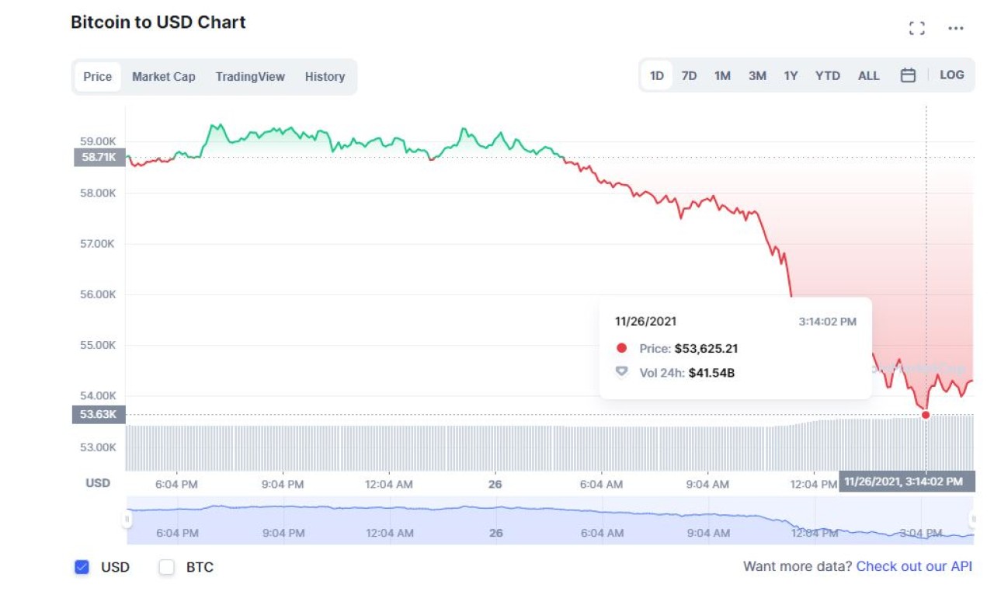Image resolution: width=994 pixels, height=609 pixels.
Task: Switch to the History tab
Action: tap(325, 76)
